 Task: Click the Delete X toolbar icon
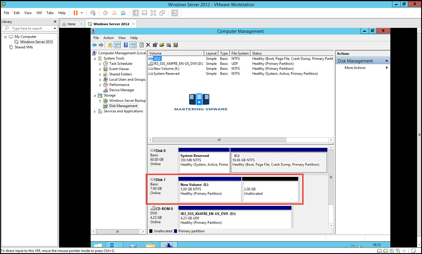click(x=148, y=45)
